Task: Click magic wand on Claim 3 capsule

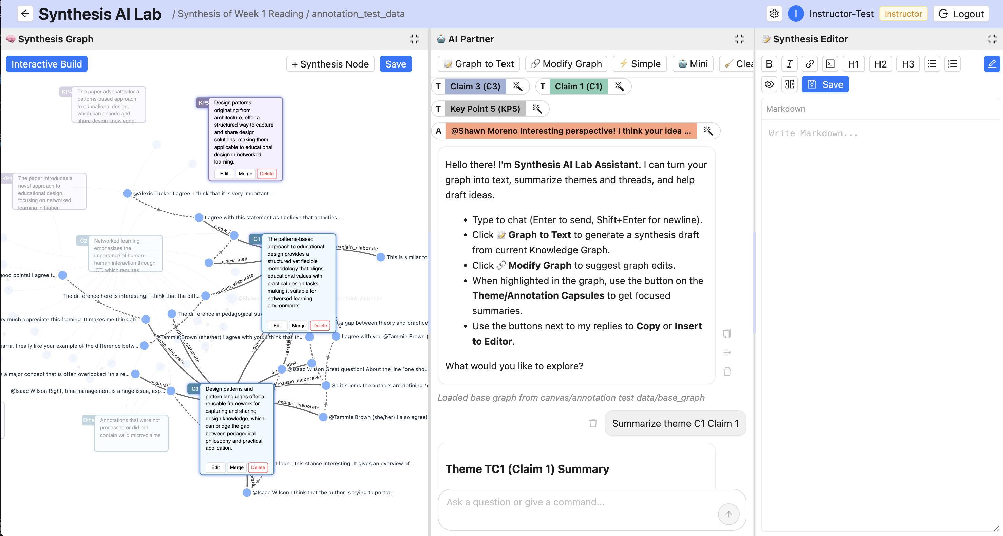Action: click(x=517, y=87)
